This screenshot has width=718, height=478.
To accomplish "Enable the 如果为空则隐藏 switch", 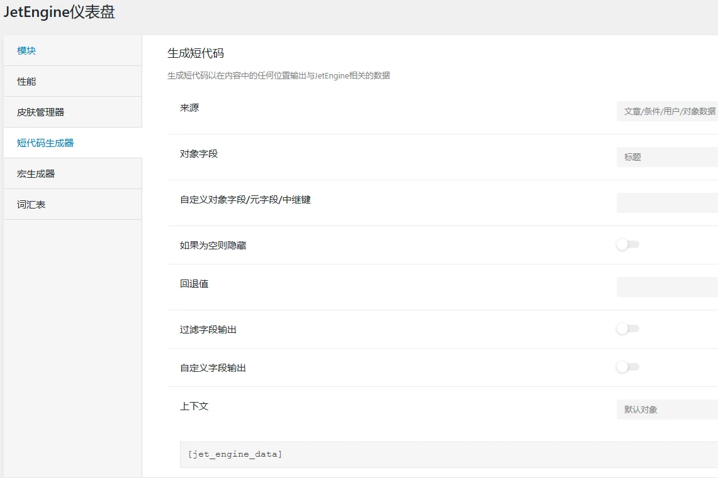I will 627,244.
